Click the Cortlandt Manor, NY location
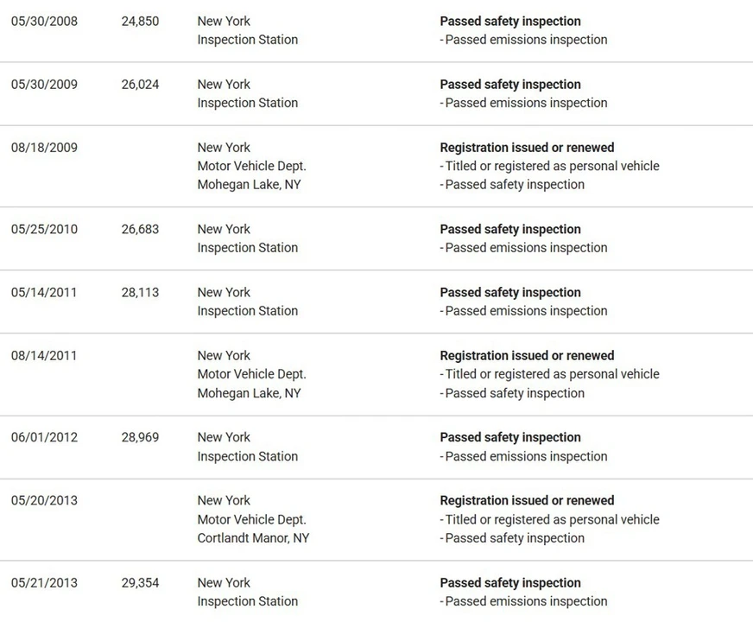Viewport: 753px width, 622px height. click(x=253, y=538)
